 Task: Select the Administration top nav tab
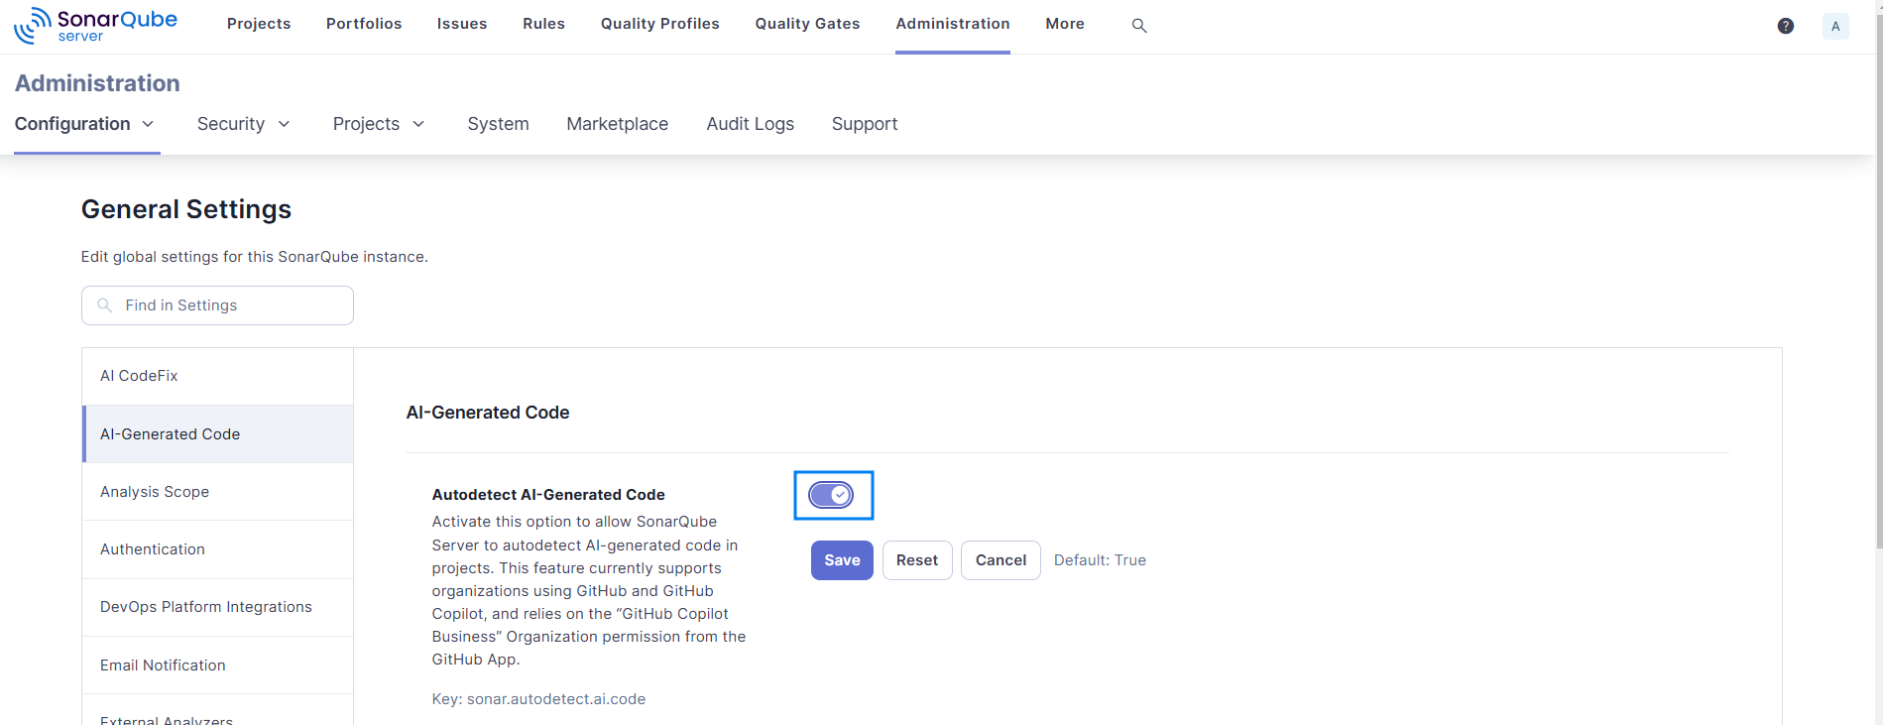point(953,24)
